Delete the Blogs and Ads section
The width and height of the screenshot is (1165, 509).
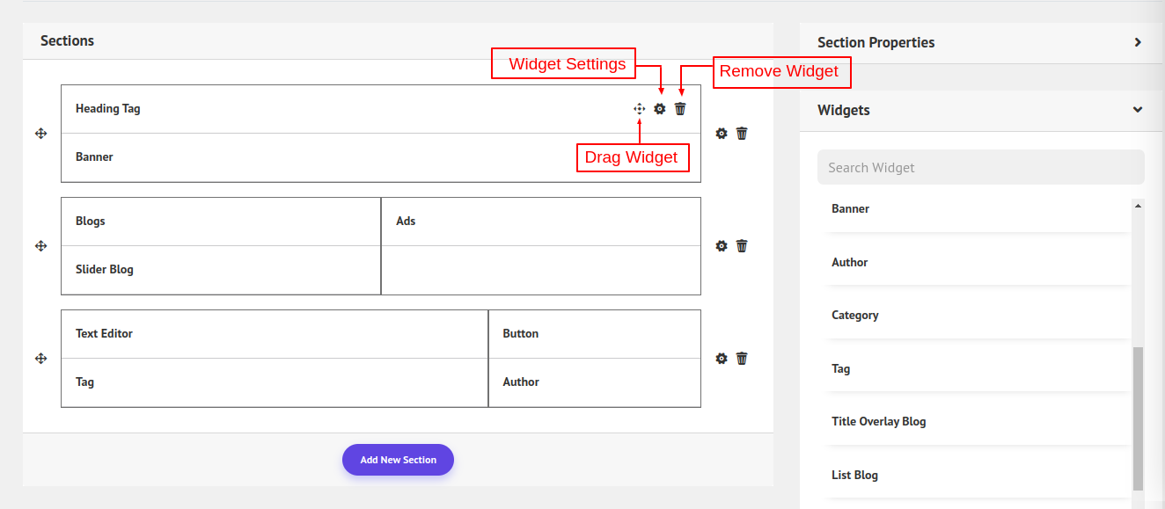[742, 246]
